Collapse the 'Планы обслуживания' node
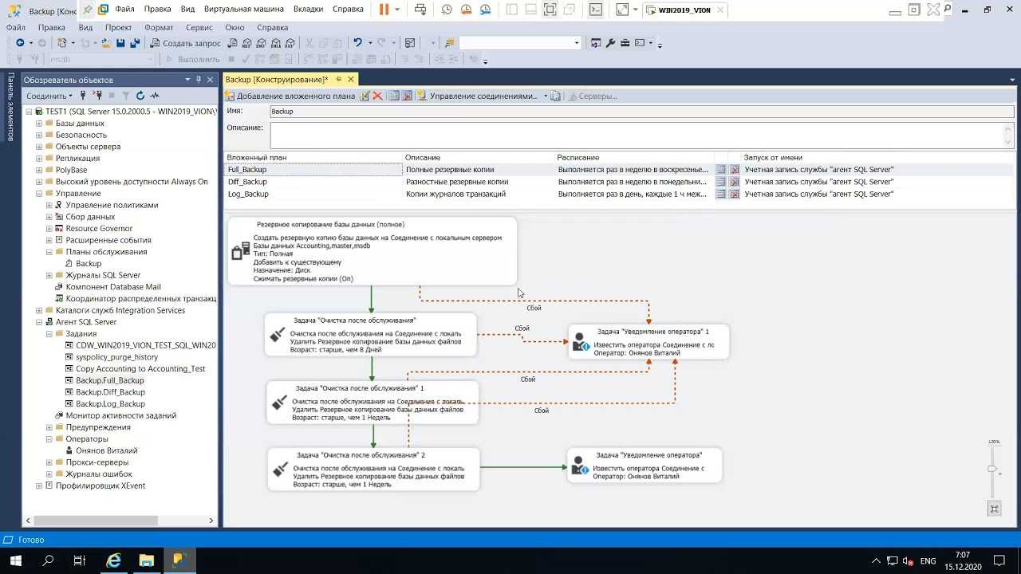 [x=49, y=252]
